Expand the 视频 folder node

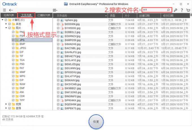tap(6, 104)
